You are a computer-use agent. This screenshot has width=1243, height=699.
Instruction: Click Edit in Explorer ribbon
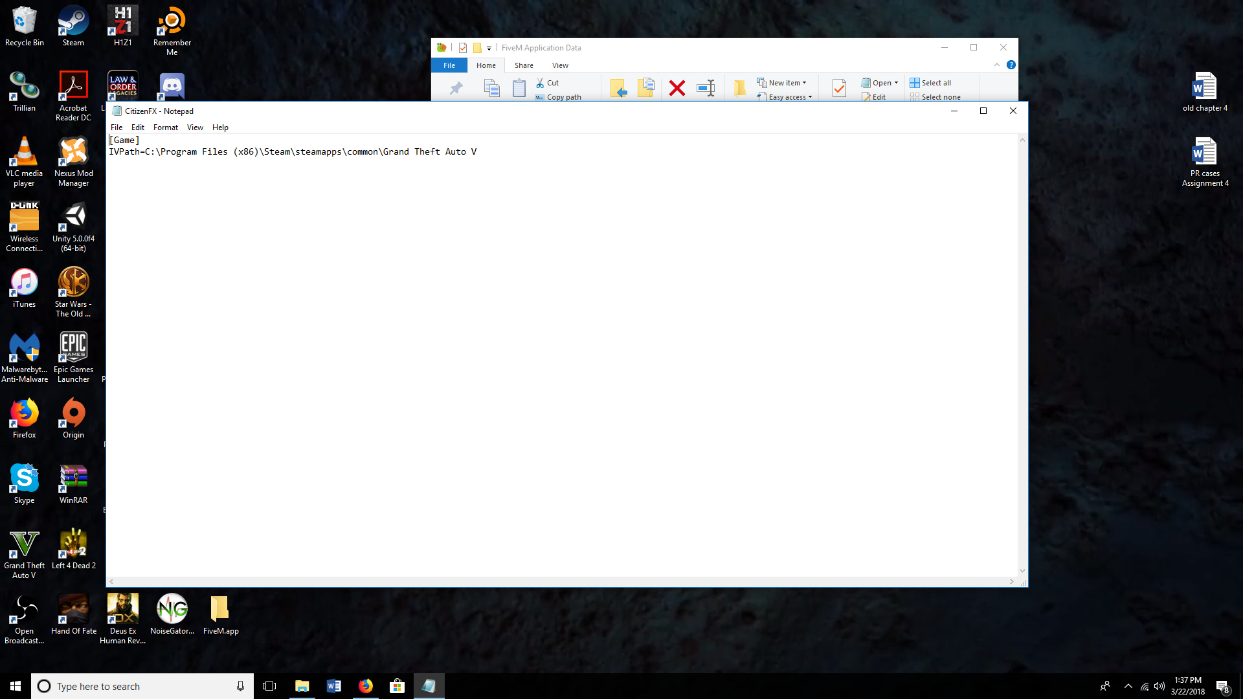click(x=873, y=97)
